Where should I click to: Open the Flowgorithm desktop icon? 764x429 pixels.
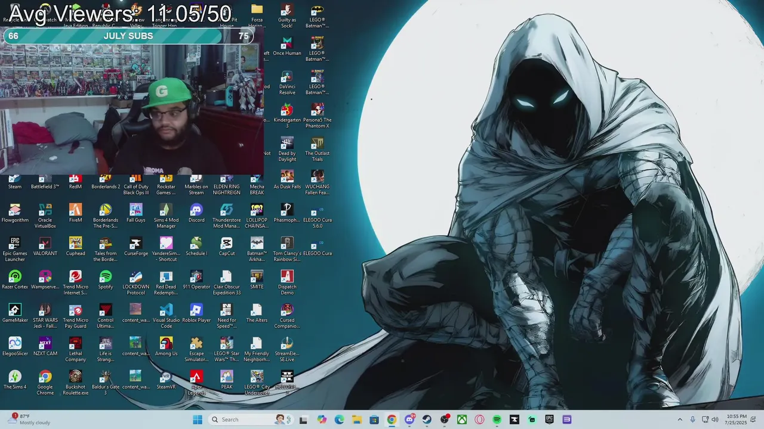pos(15,213)
